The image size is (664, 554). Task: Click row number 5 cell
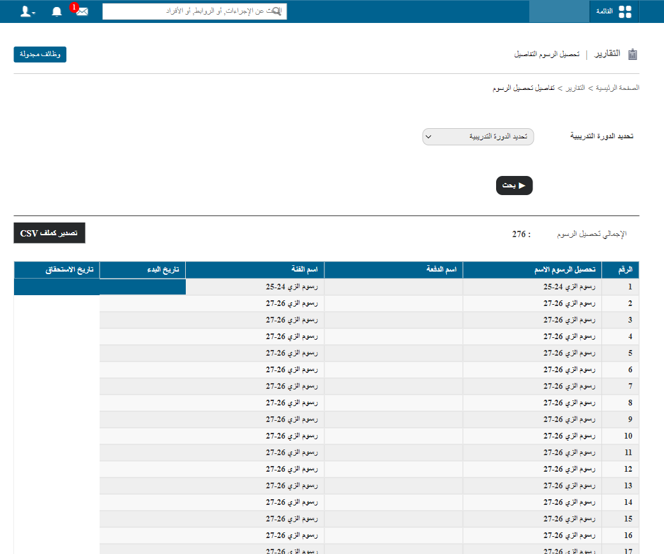point(621,353)
